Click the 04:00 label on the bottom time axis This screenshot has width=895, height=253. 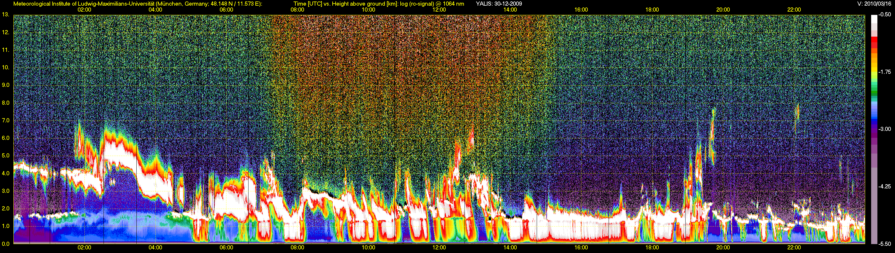click(155, 247)
